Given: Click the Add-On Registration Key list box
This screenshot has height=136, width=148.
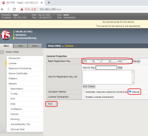Looking at the screenshot, I should tap(108, 77).
